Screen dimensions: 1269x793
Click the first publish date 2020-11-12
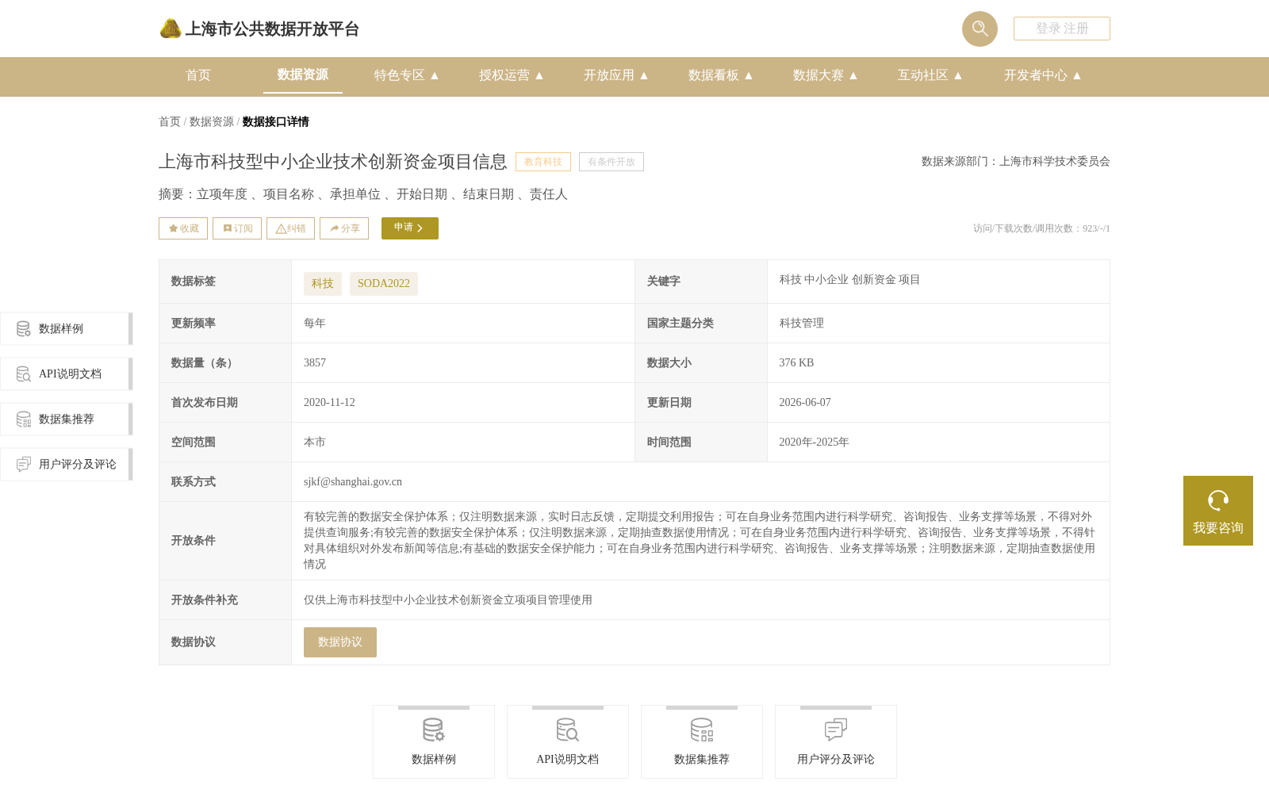329,402
